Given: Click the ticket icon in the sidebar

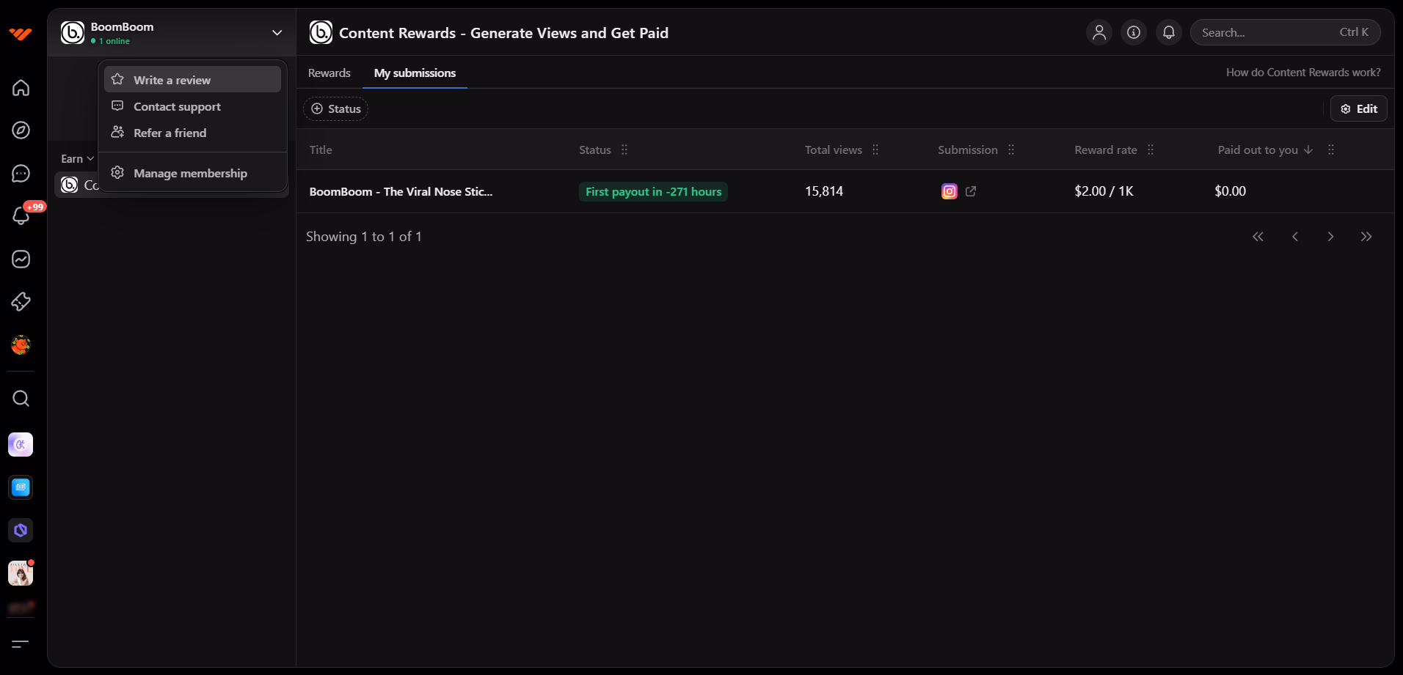Looking at the screenshot, I should tap(21, 301).
